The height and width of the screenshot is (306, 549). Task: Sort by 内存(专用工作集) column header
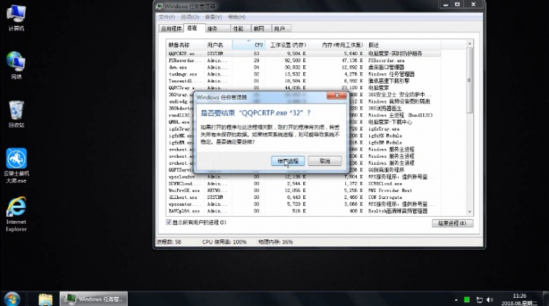pyautogui.click(x=337, y=45)
